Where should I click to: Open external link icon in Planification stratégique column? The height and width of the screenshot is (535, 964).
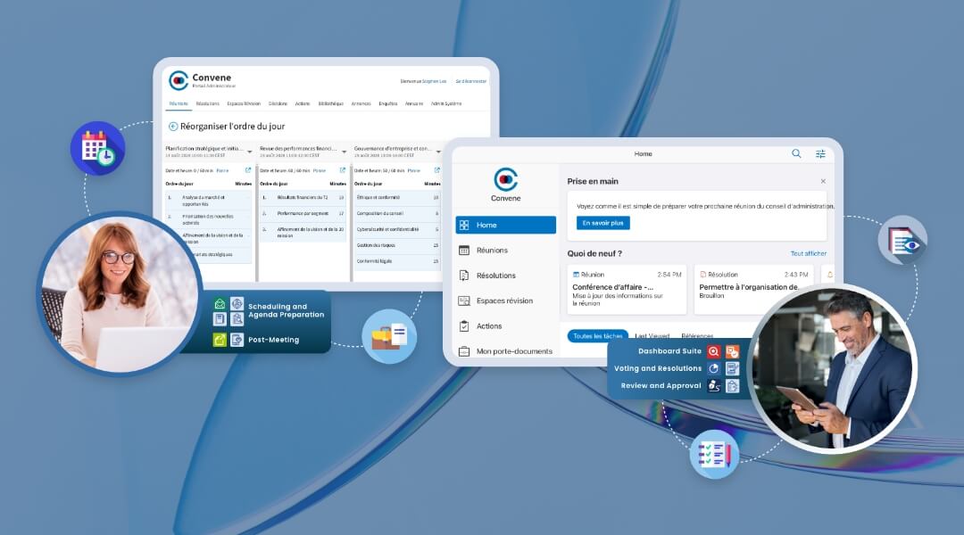248,170
